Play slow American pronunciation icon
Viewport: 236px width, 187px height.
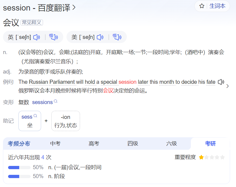(117, 37)
